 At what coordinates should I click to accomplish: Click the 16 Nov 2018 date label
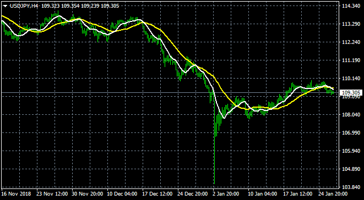(15, 193)
